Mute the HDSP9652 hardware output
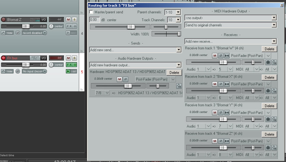This screenshot has width=286, height=162. (119, 79)
